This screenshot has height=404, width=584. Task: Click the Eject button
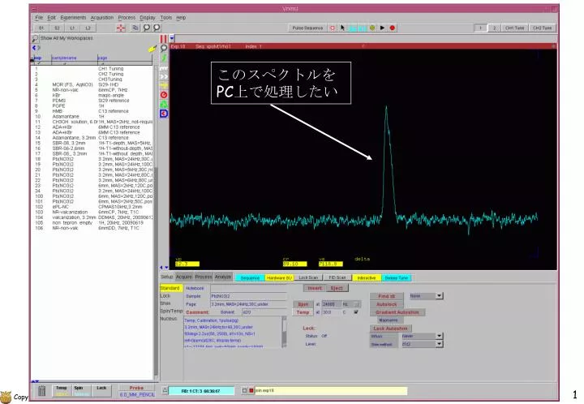click(x=337, y=288)
